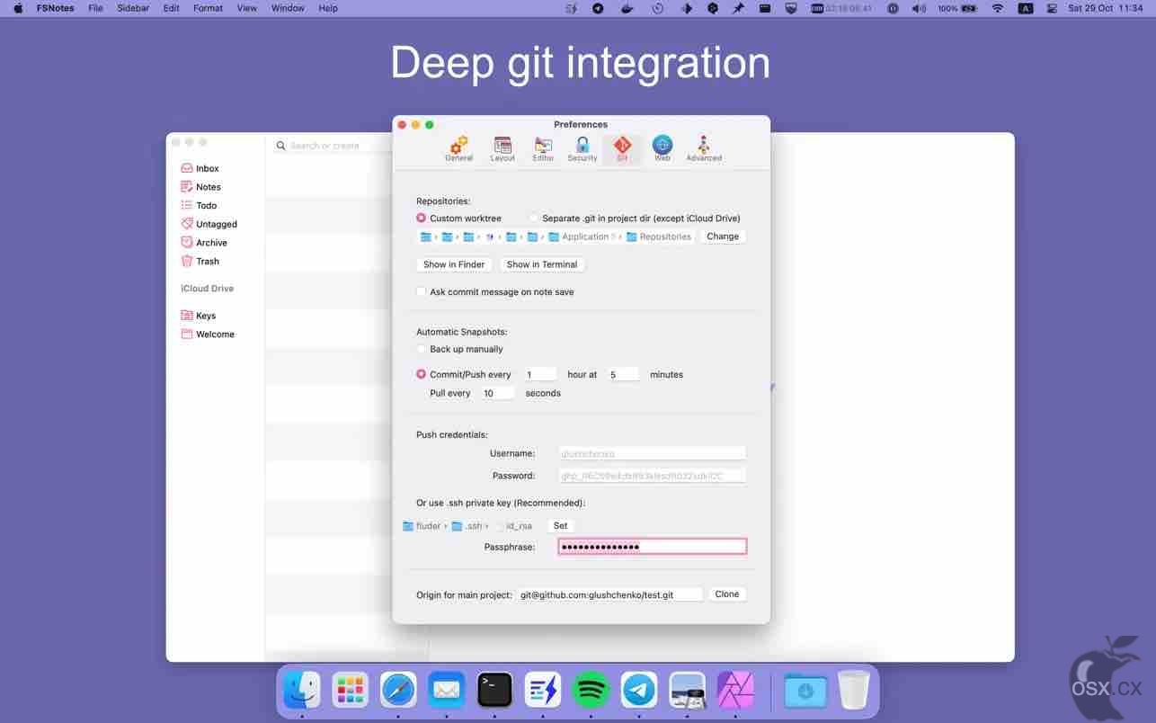Focus the Pull every seconds field
The height and width of the screenshot is (723, 1156).
(497, 394)
